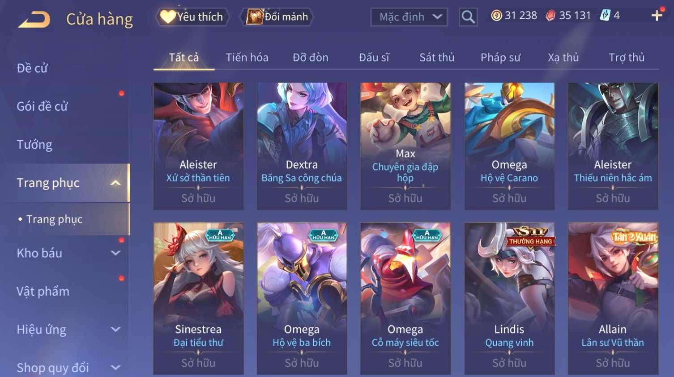Image resolution: width=674 pixels, height=377 pixels.
Task: Open Đổi mảnh chest exchange
Action: click(x=277, y=17)
